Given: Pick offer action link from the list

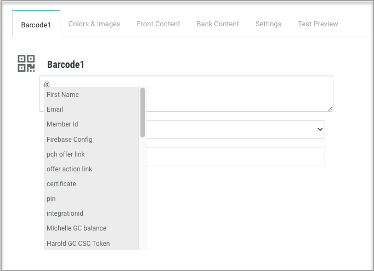Looking at the screenshot, I should 69,169.
